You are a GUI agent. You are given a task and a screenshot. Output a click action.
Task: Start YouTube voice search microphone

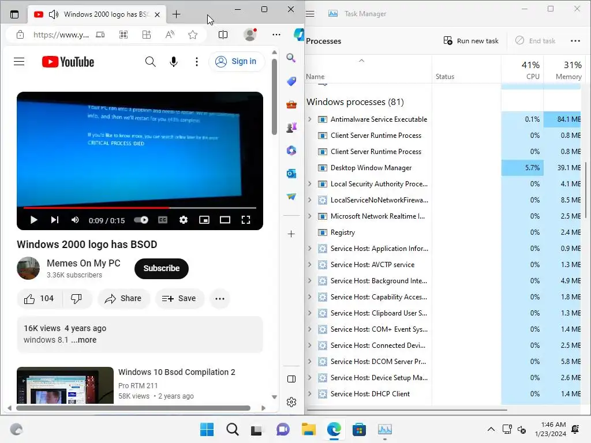173,61
